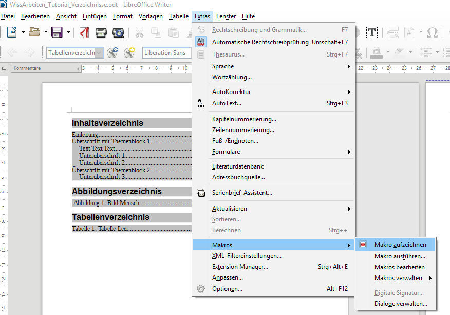
Task: Click the tab stop selector at ruler corner
Action: tap(4, 69)
